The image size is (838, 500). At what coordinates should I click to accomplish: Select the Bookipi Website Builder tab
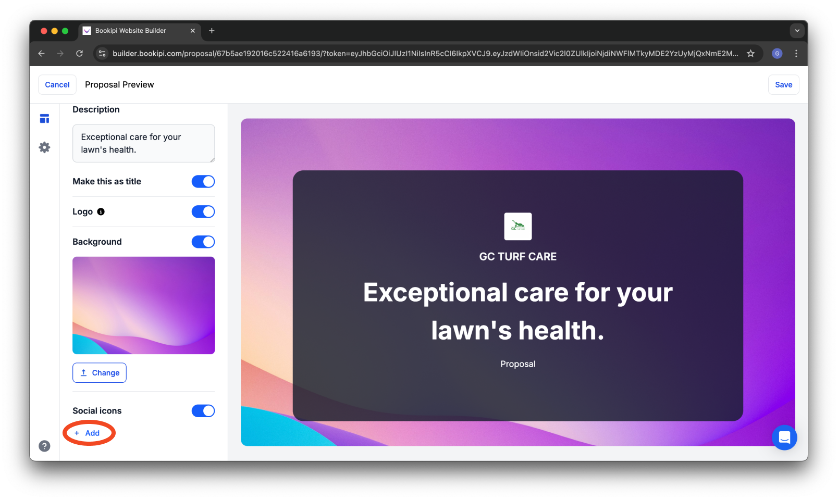(x=130, y=31)
